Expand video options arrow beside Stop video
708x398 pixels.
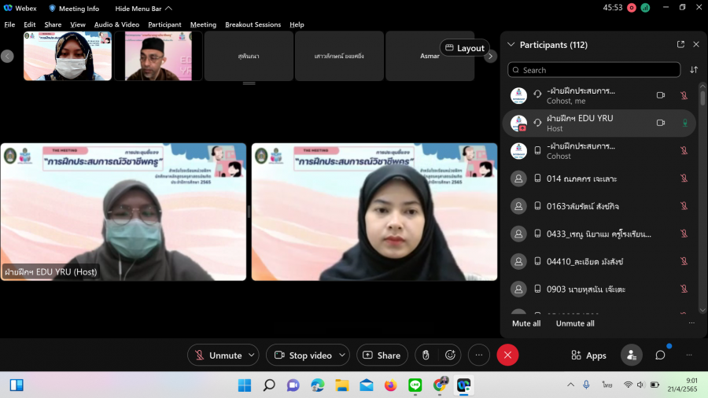tap(342, 356)
